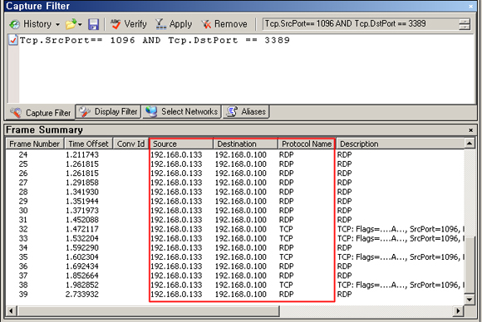Click TCP Flags description of frame 35
Image resolution: width=482 pixels, height=322 pixels.
(401, 257)
